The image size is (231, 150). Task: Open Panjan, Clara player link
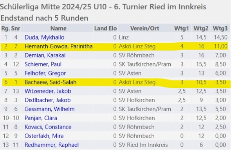[41, 118]
